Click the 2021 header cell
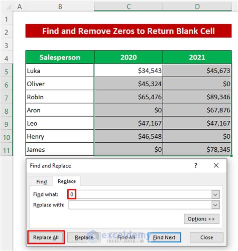Screen dimensions: 238x251 197,57
